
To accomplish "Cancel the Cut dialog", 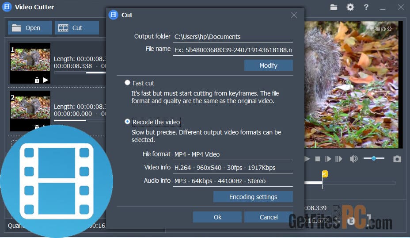I will click(269, 217).
